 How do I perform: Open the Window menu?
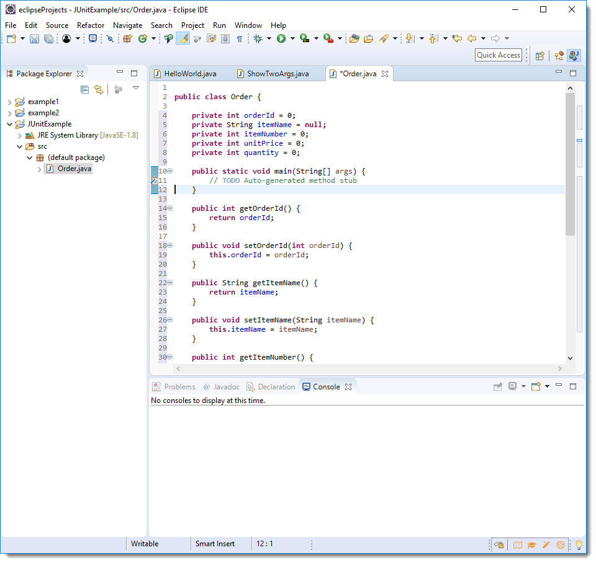tap(248, 25)
